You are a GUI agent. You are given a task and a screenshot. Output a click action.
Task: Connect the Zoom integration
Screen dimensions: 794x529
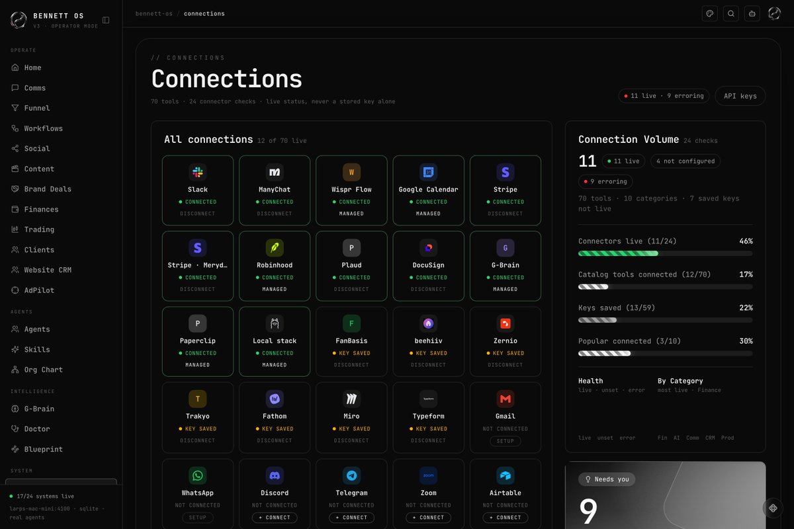pos(428,518)
